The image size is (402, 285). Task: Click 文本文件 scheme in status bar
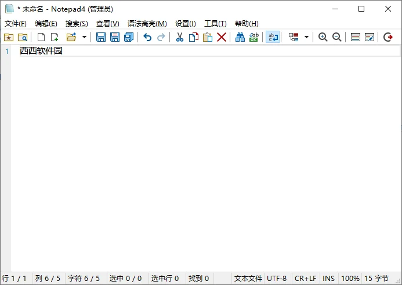pyautogui.click(x=248, y=279)
